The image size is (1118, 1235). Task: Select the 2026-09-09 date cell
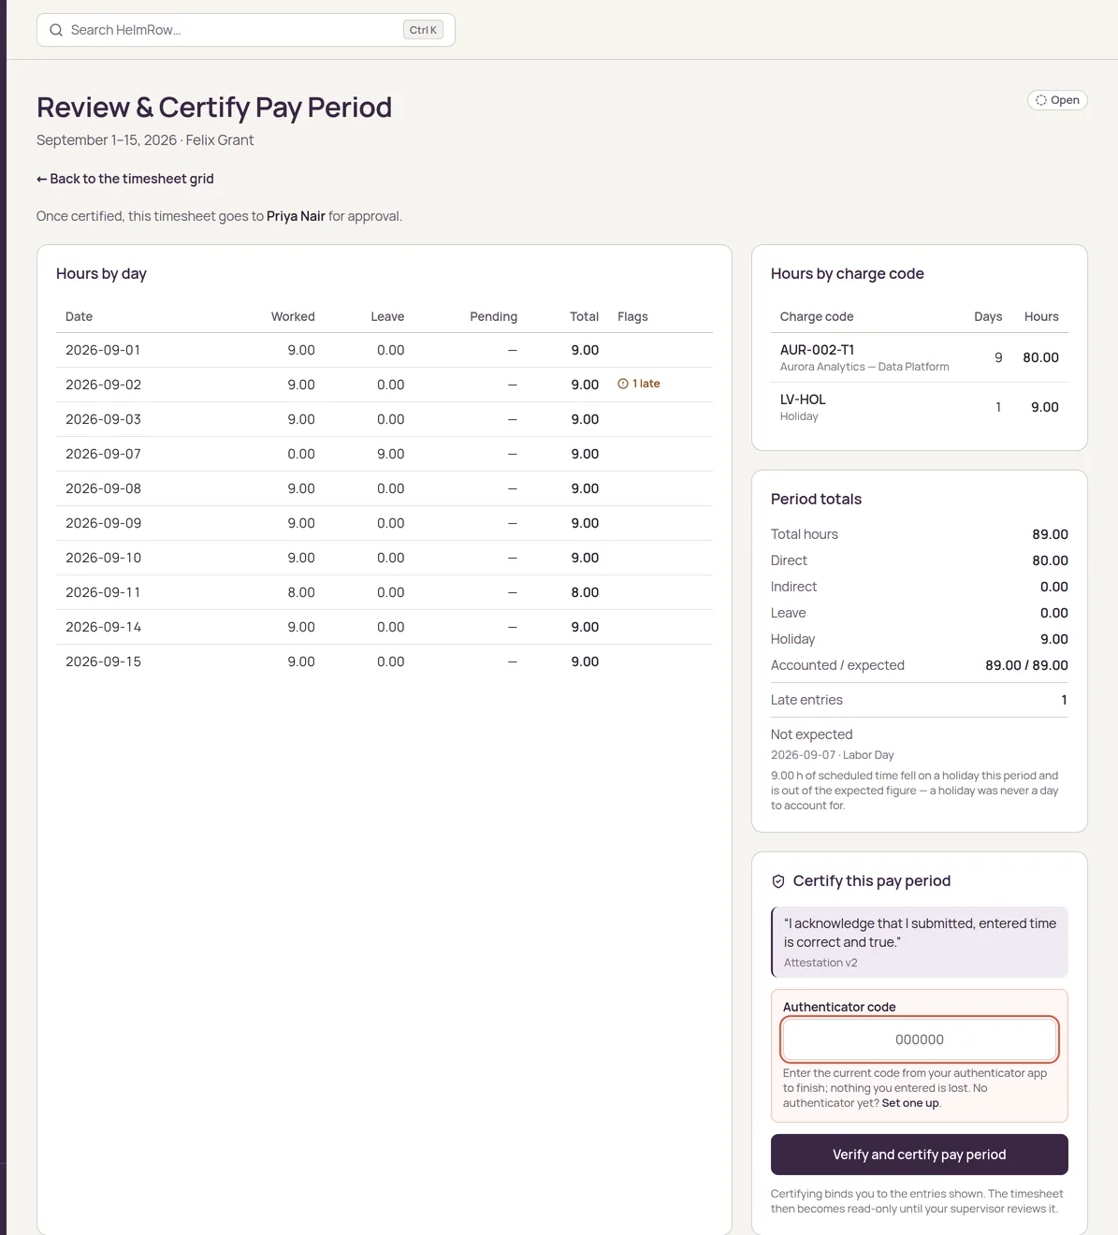point(103,523)
